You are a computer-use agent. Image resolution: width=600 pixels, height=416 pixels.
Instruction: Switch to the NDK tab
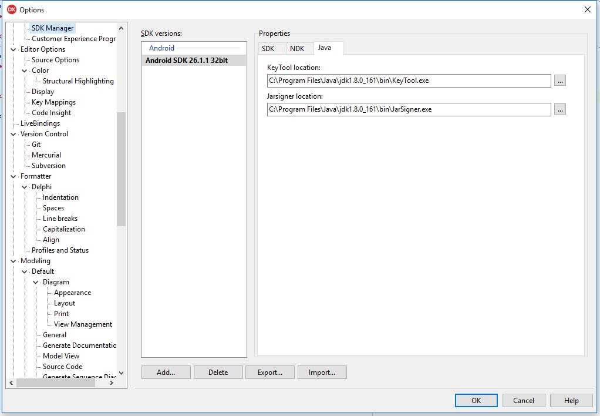click(x=297, y=49)
